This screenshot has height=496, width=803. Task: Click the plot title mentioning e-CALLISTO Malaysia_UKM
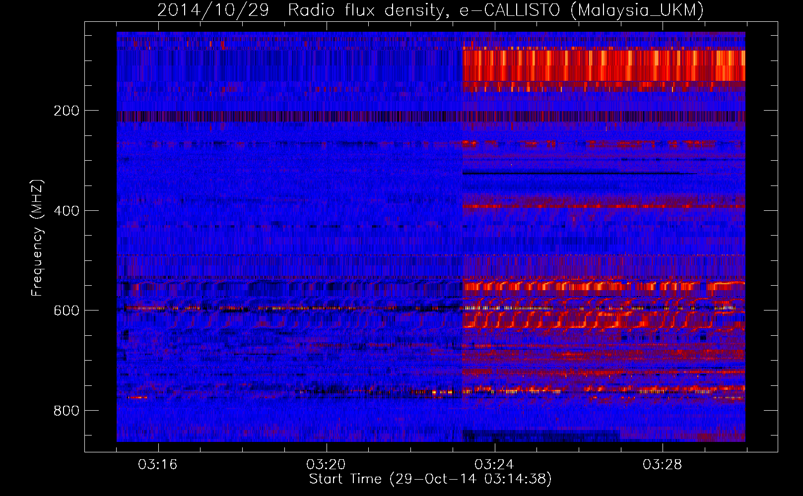(430, 10)
